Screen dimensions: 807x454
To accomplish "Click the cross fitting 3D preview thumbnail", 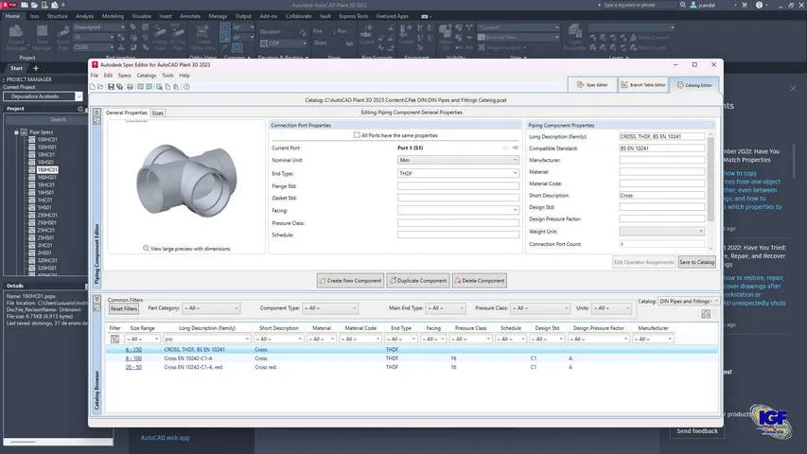I will (x=186, y=180).
